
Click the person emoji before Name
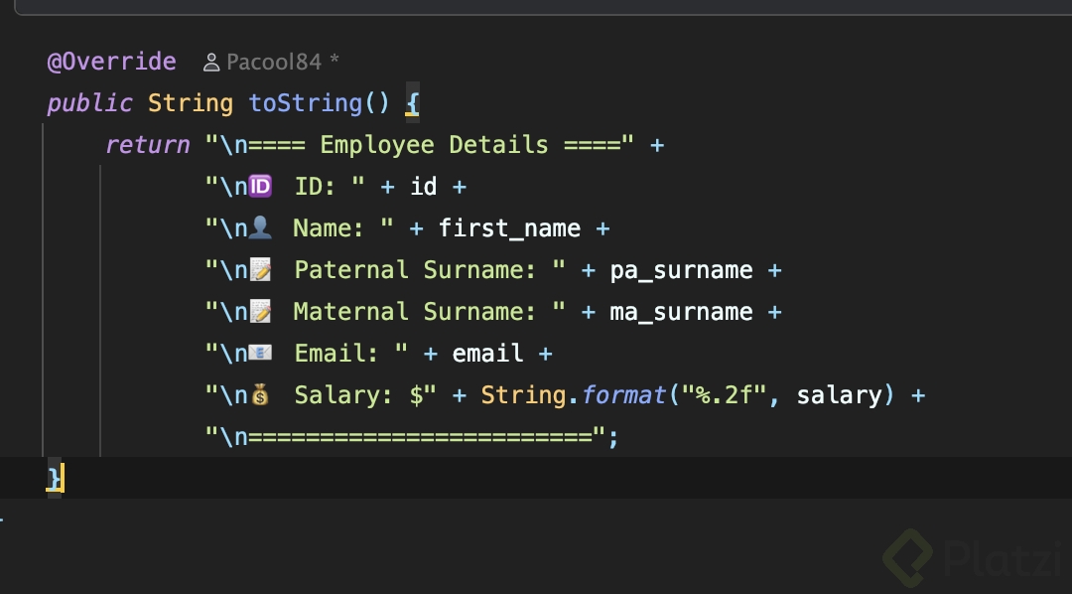260,227
